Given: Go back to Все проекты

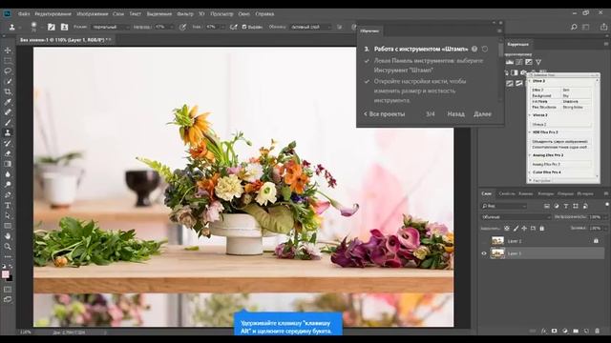Looking at the screenshot, I should [384, 114].
